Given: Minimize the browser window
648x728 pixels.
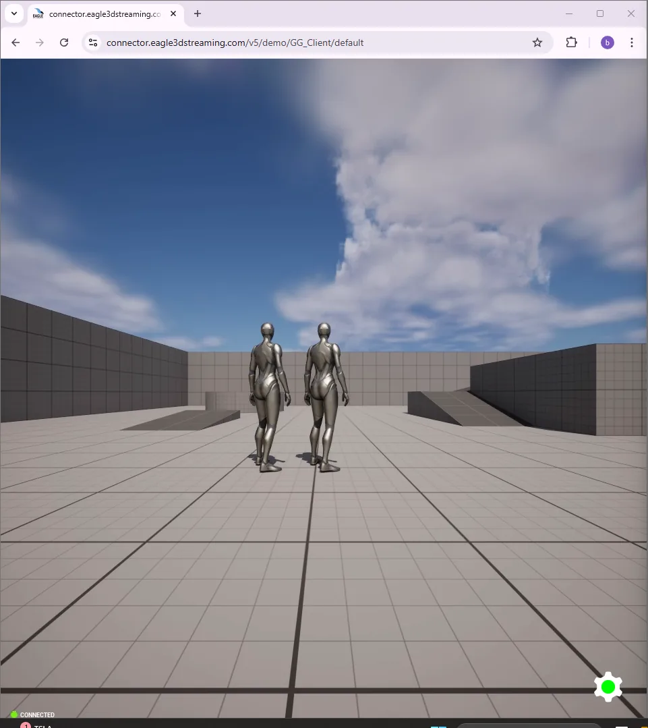Looking at the screenshot, I should tap(568, 14).
